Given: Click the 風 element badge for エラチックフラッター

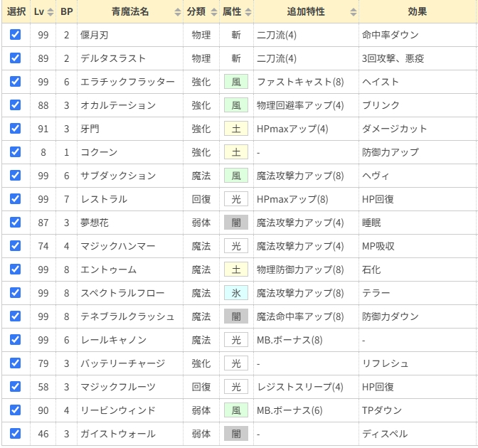Looking at the screenshot, I should point(235,82).
